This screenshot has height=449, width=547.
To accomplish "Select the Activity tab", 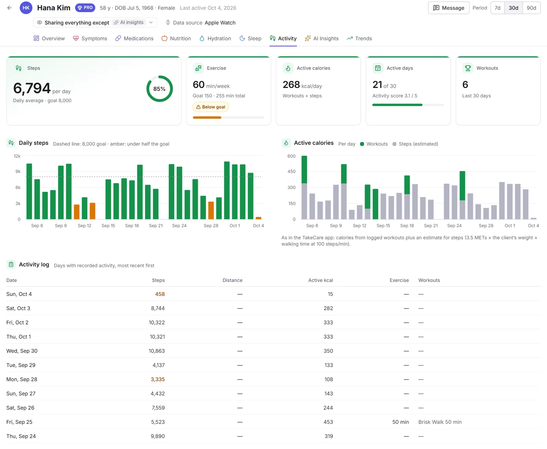I will point(283,39).
